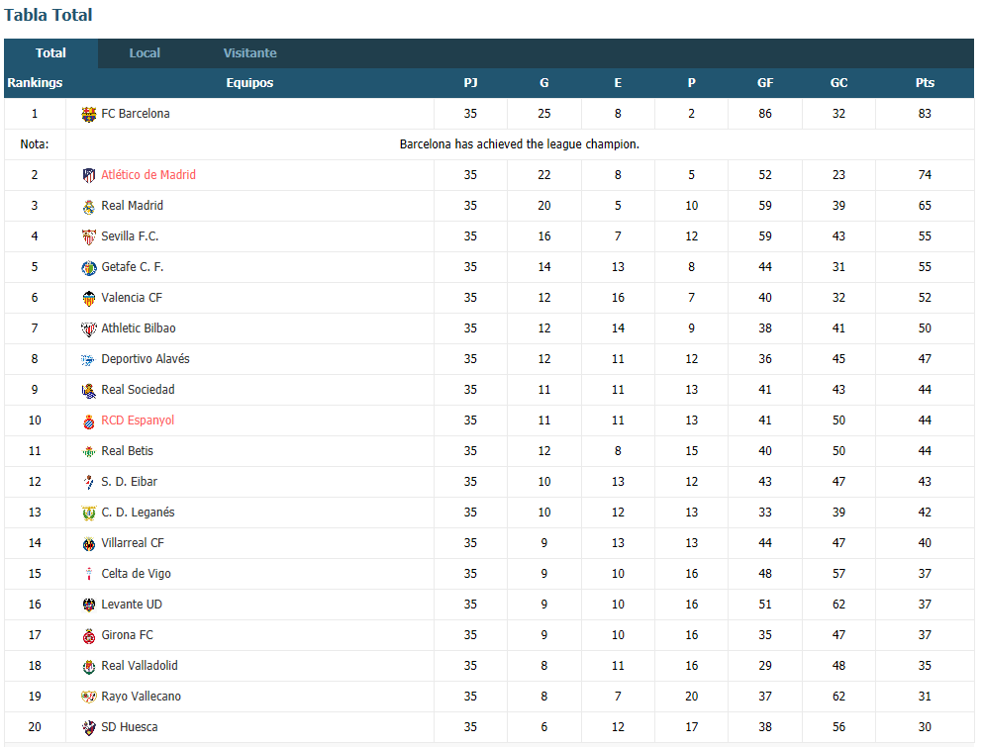Open the Celta de Vigo team link
Viewport: 982px width, 747px height.
(x=136, y=574)
